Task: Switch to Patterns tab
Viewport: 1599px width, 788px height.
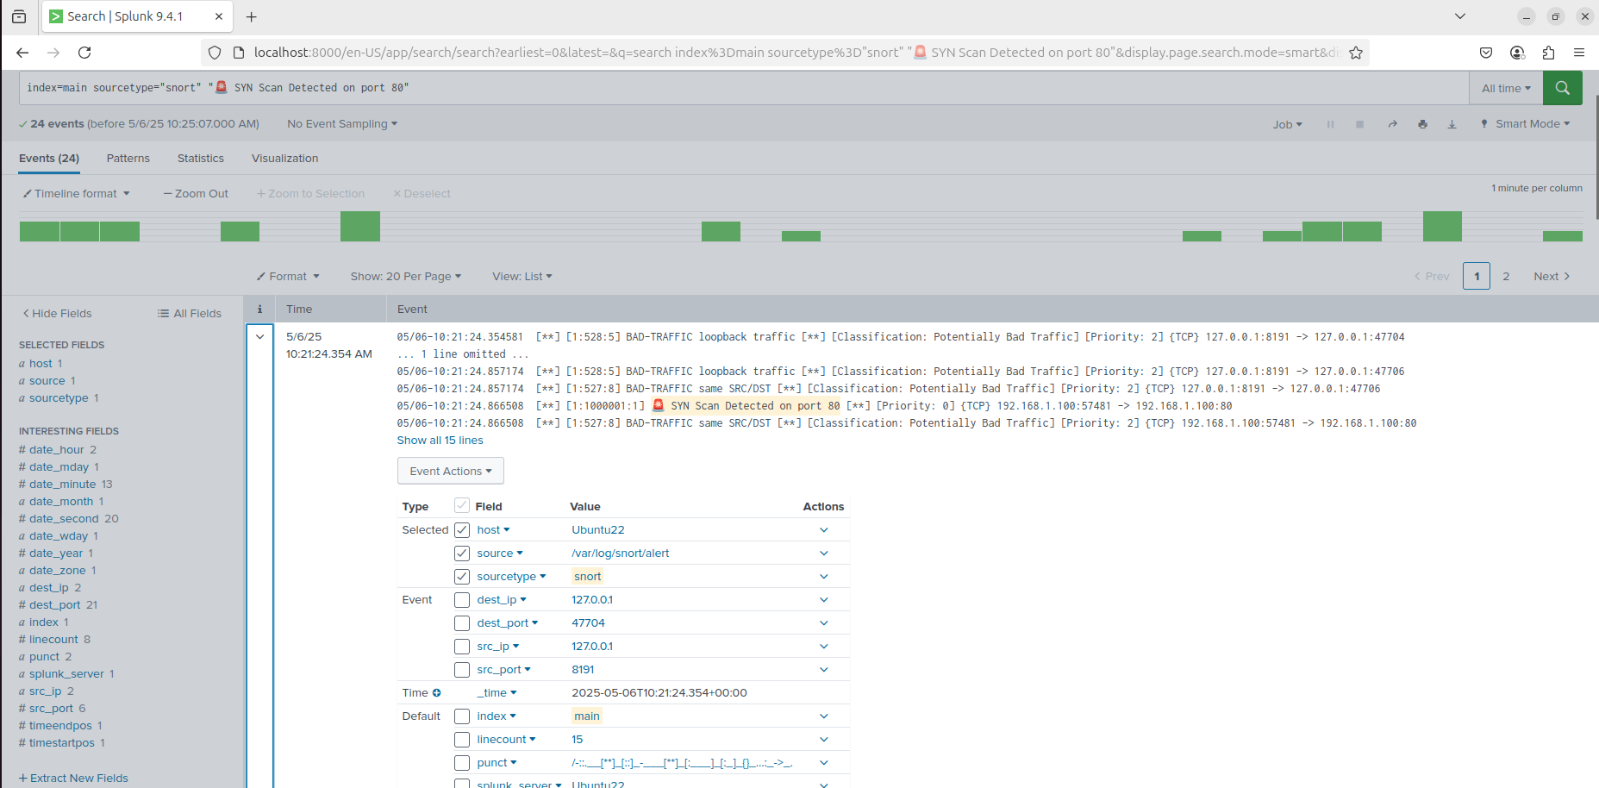Action: [128, 159]
